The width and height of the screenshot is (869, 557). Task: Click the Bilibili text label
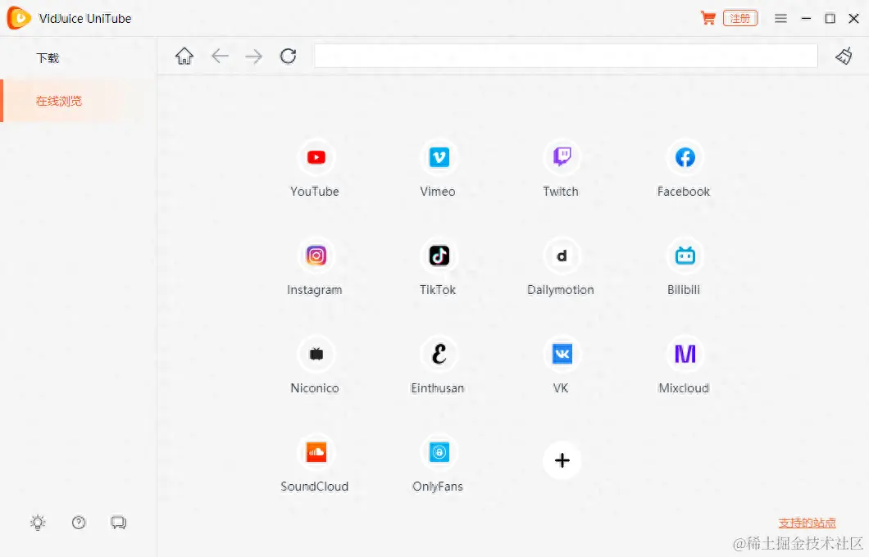684,290
